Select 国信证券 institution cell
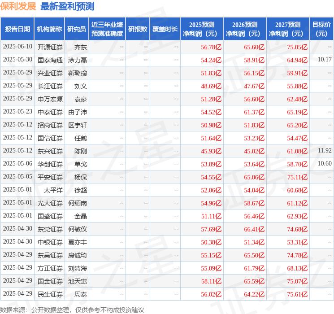Viewport: 334px width, 314px height. (50, 138)
